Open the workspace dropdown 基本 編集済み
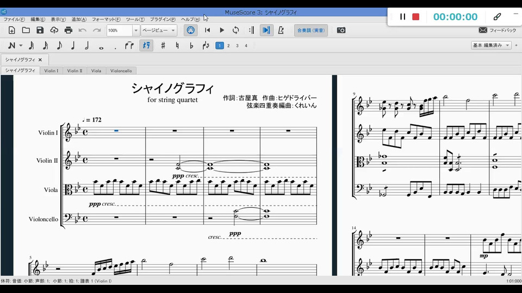The height and width of the screenshot is (293, 522). [x=490, y=45]
